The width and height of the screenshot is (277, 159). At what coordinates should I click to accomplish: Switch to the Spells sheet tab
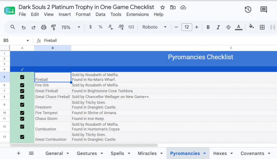tap(117, 153)
